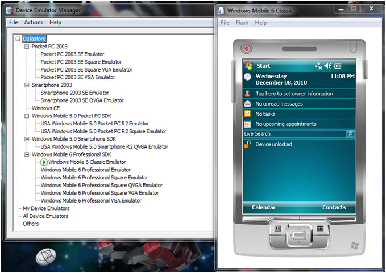Select Pocket PC 2003 SE Square VGA Emulator

86,70
